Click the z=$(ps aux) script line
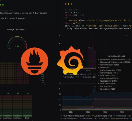 point(72,12)
